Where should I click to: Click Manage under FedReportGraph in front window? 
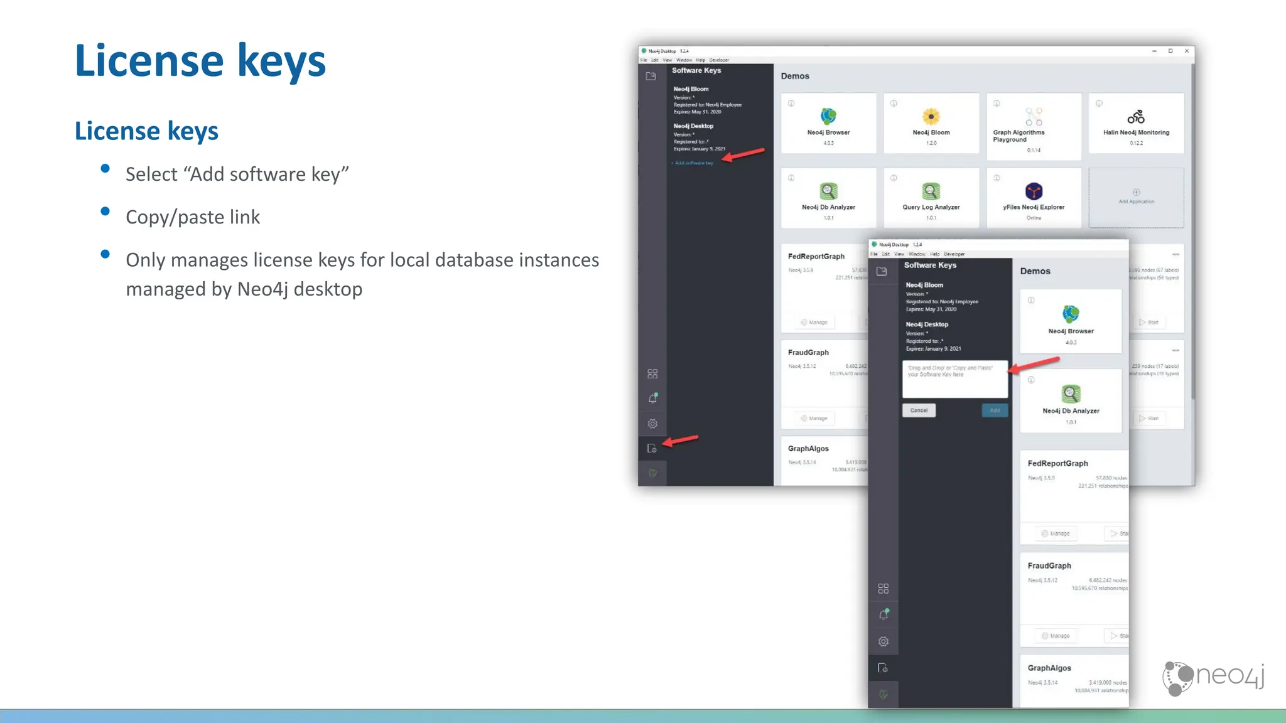tap(1056, 533)
